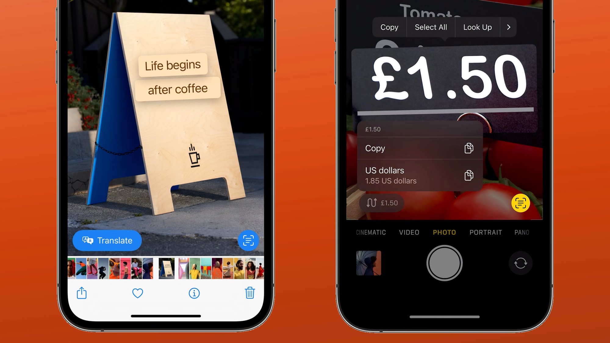Screen dimensions: 610x343
Task: Tap the camera shutter button right phone
Action: tap(444, 263)
